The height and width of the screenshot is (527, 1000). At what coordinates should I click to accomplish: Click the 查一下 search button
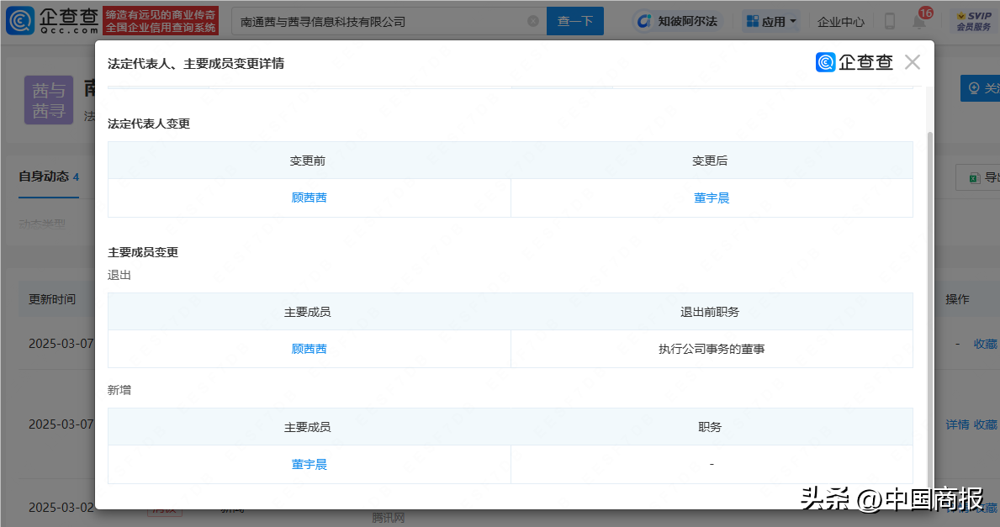[574, 21]
